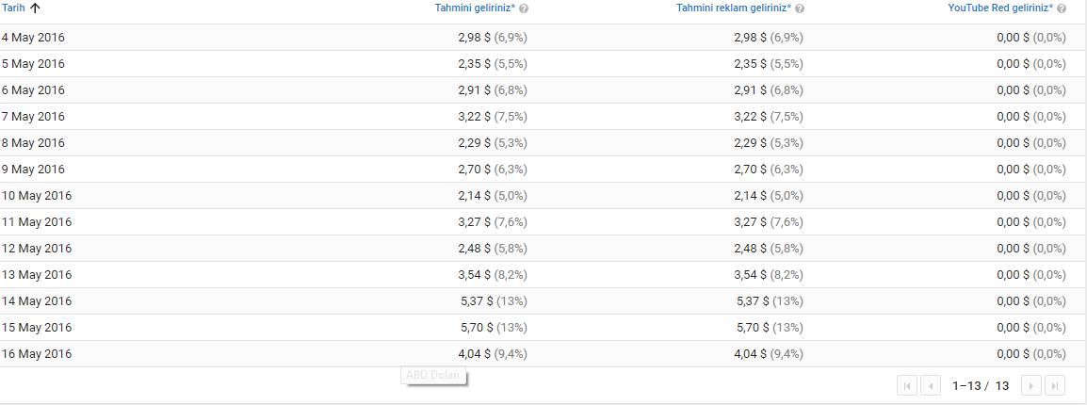Click the 1–13 / 13 page indicator
This screenshot has width=1087, height=405.
point(981,385)
